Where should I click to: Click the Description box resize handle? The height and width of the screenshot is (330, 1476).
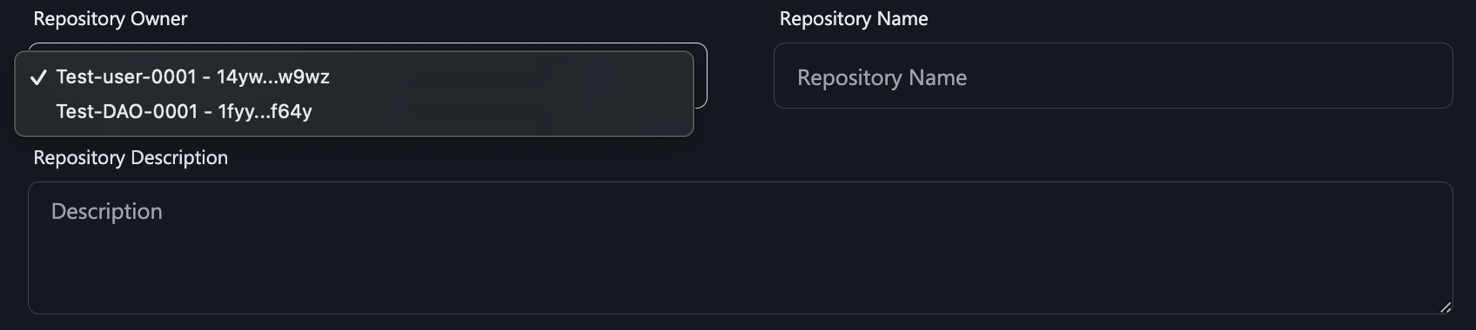point(1445,307)
